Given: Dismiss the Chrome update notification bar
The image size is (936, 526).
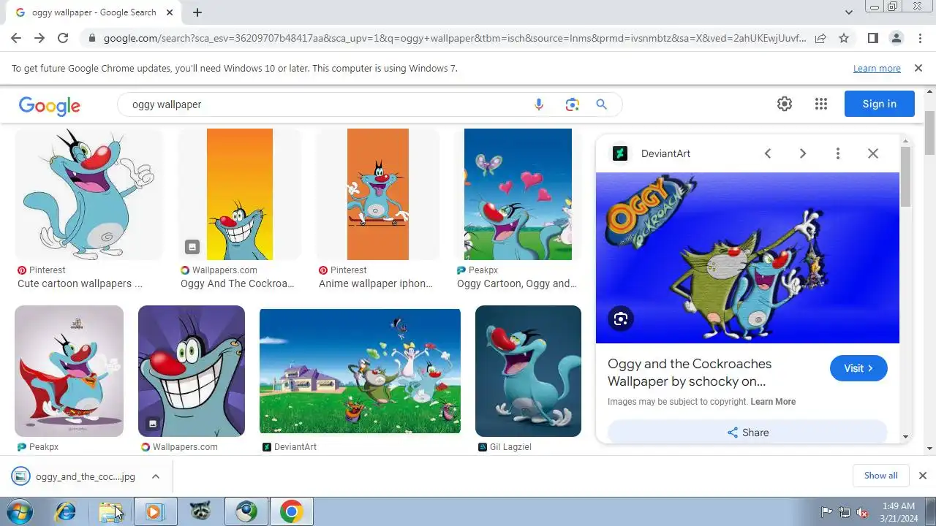Looking at the screenshot, I should 918,68.
